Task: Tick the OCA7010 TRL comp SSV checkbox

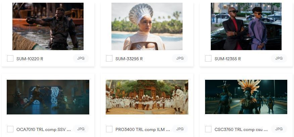Action: (x=10, y=129)
